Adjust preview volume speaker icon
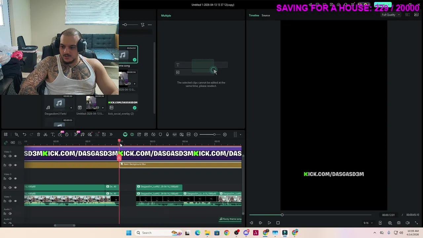The width and height of the screenshot is (423, 238). pyautogui.click(x=407, y=223)
